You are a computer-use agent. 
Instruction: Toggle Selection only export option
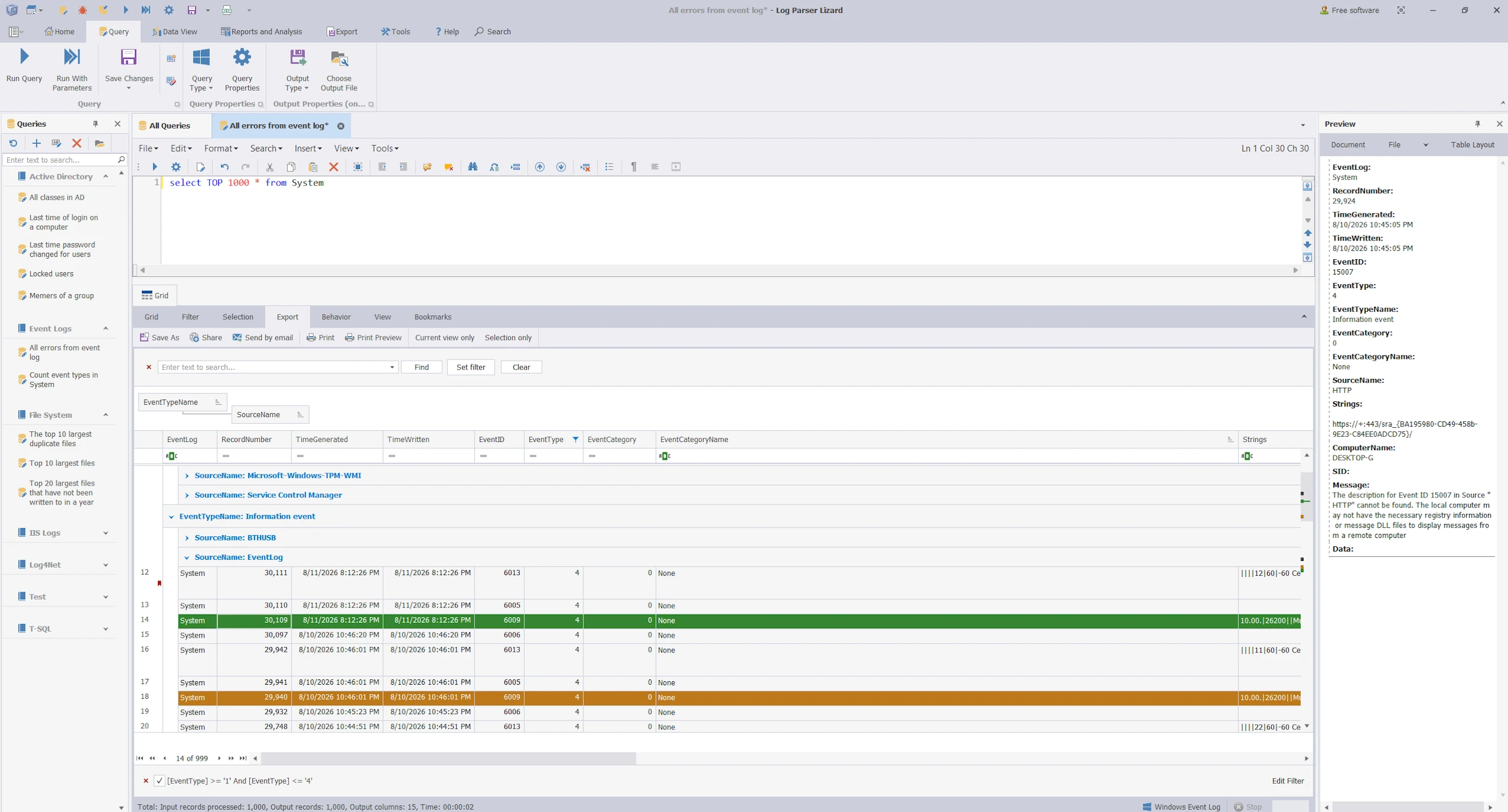coord(508,338)
